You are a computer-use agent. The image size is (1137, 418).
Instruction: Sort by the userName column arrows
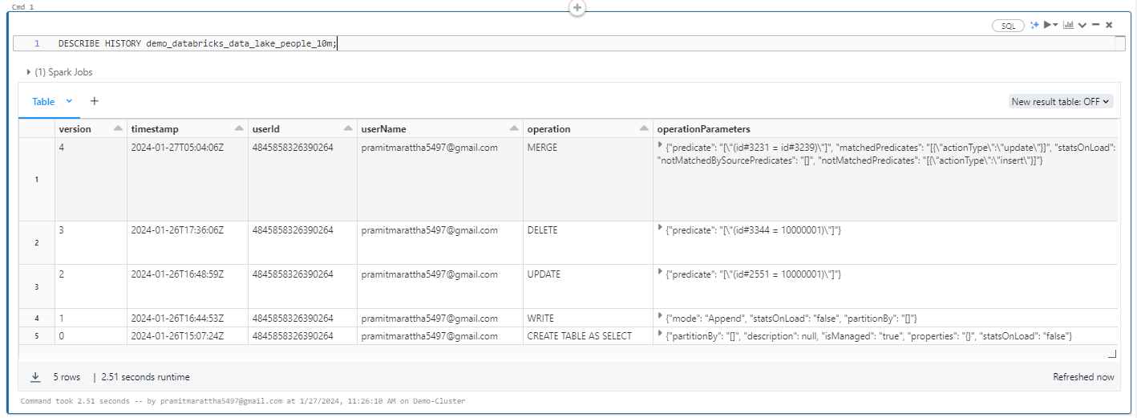(513, 129)
